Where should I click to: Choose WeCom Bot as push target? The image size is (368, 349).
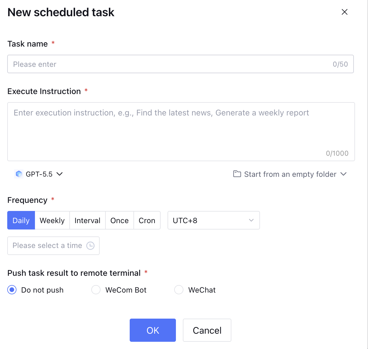coord(96,290)
